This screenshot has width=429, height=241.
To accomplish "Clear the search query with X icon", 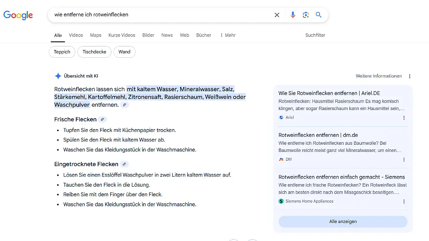I will point(277,15).
